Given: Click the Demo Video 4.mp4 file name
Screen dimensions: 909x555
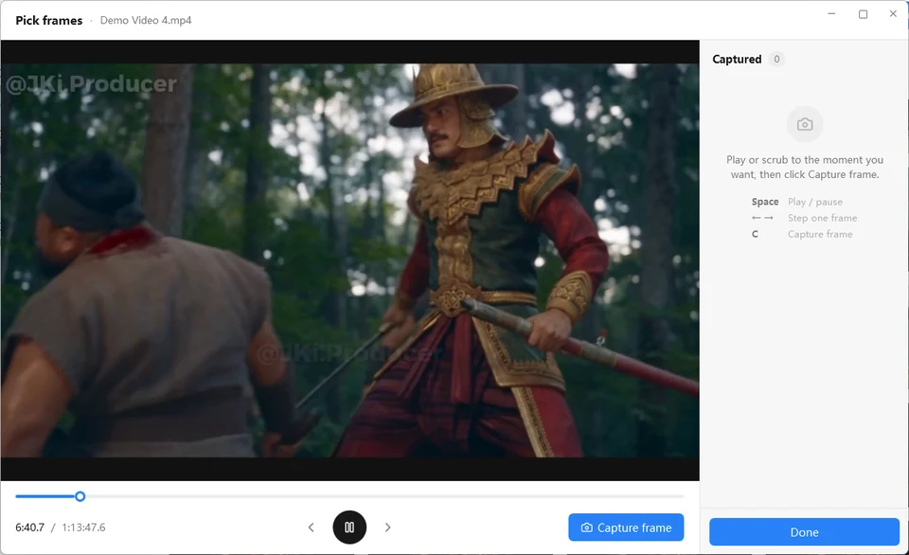Looking at the screenshot, I should click(x=146, y=20).
